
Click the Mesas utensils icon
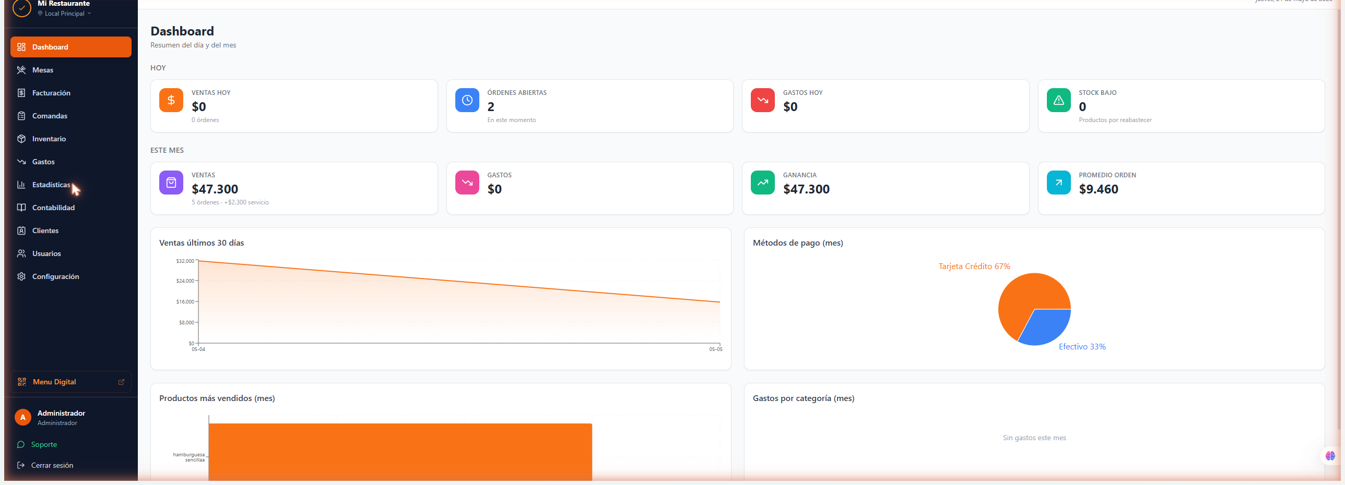coord(21,70)
